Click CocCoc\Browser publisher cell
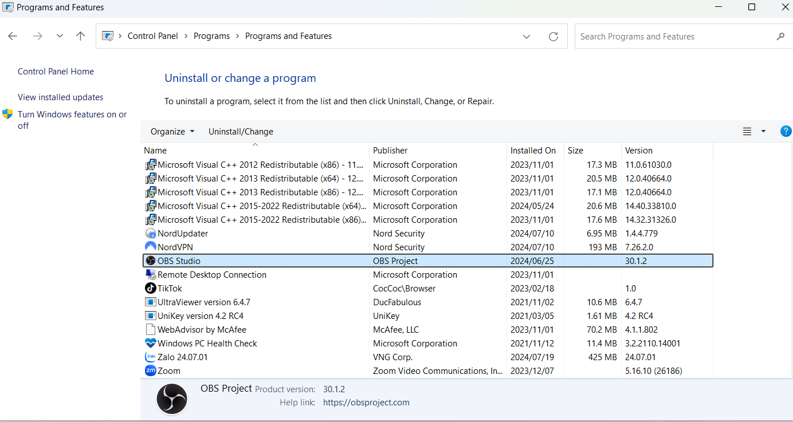Viewport: 793px width, 422px height. pyautogui.click(x=405, y=289)
